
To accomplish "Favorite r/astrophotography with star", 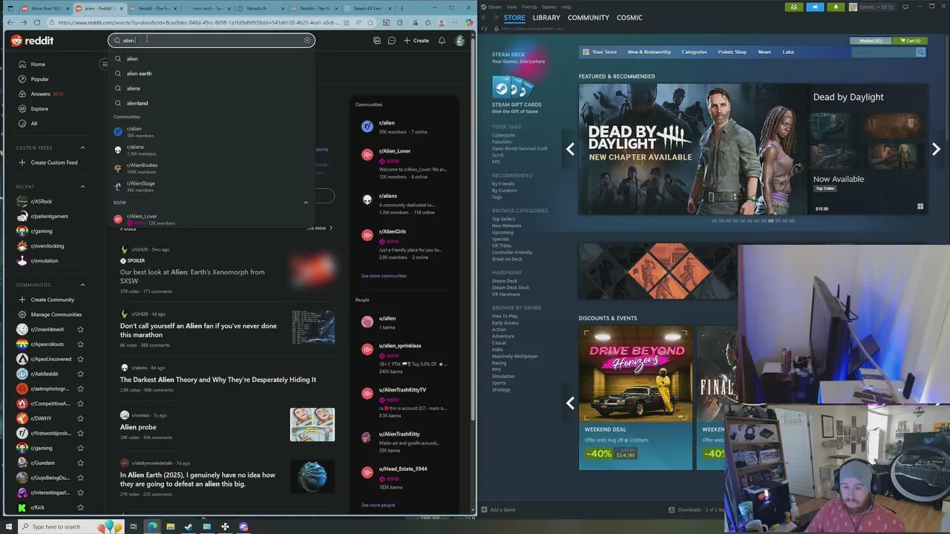I will pyautogui.click(x=80, y=389).
